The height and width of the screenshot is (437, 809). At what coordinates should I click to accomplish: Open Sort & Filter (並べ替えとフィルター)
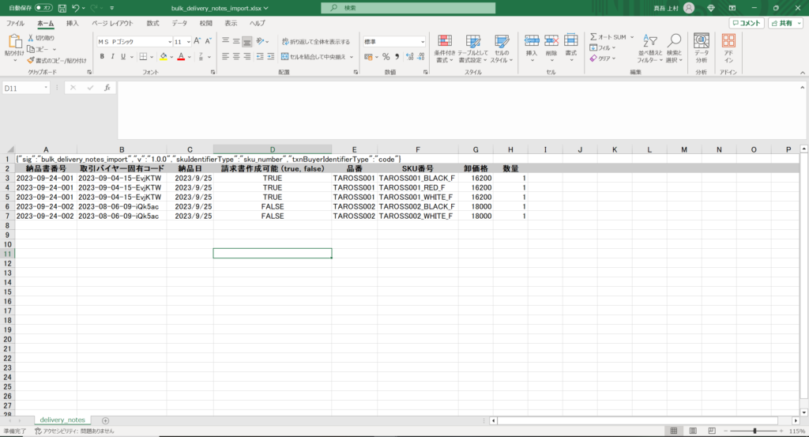point(649,49)
